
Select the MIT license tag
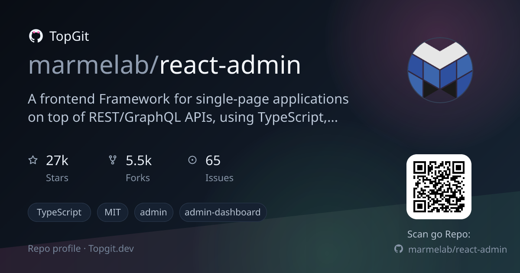point(113,212)
